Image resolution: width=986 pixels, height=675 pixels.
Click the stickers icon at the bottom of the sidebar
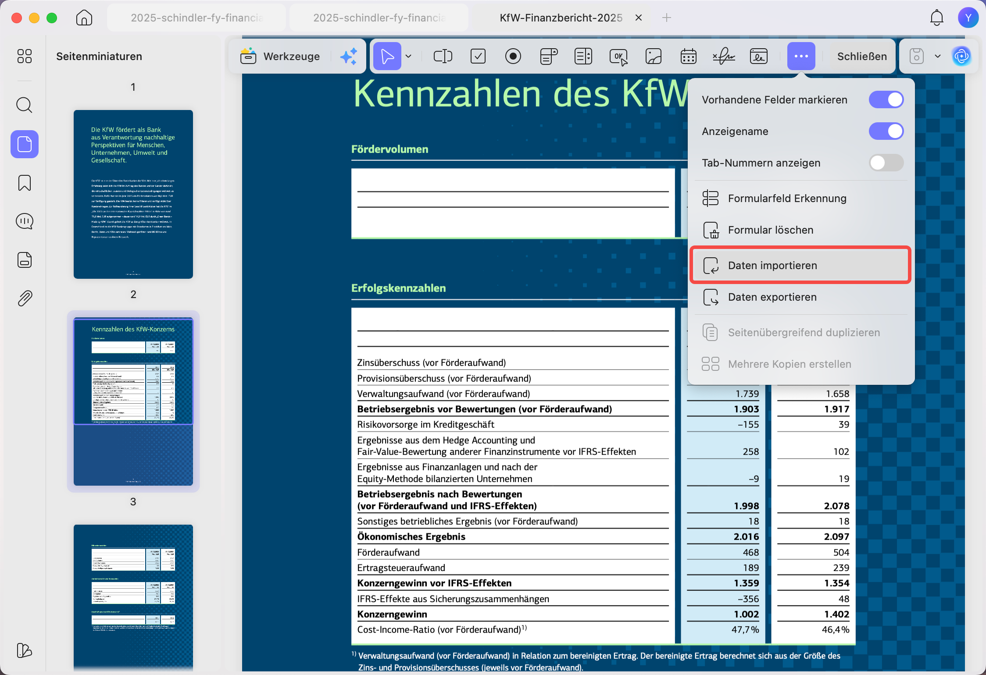coord(25,650)
